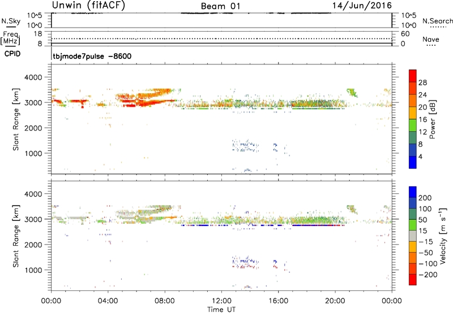
Task: Click the 'Freq. [MHz]' label
Action: pyautogui.click(x=10, y=38)
